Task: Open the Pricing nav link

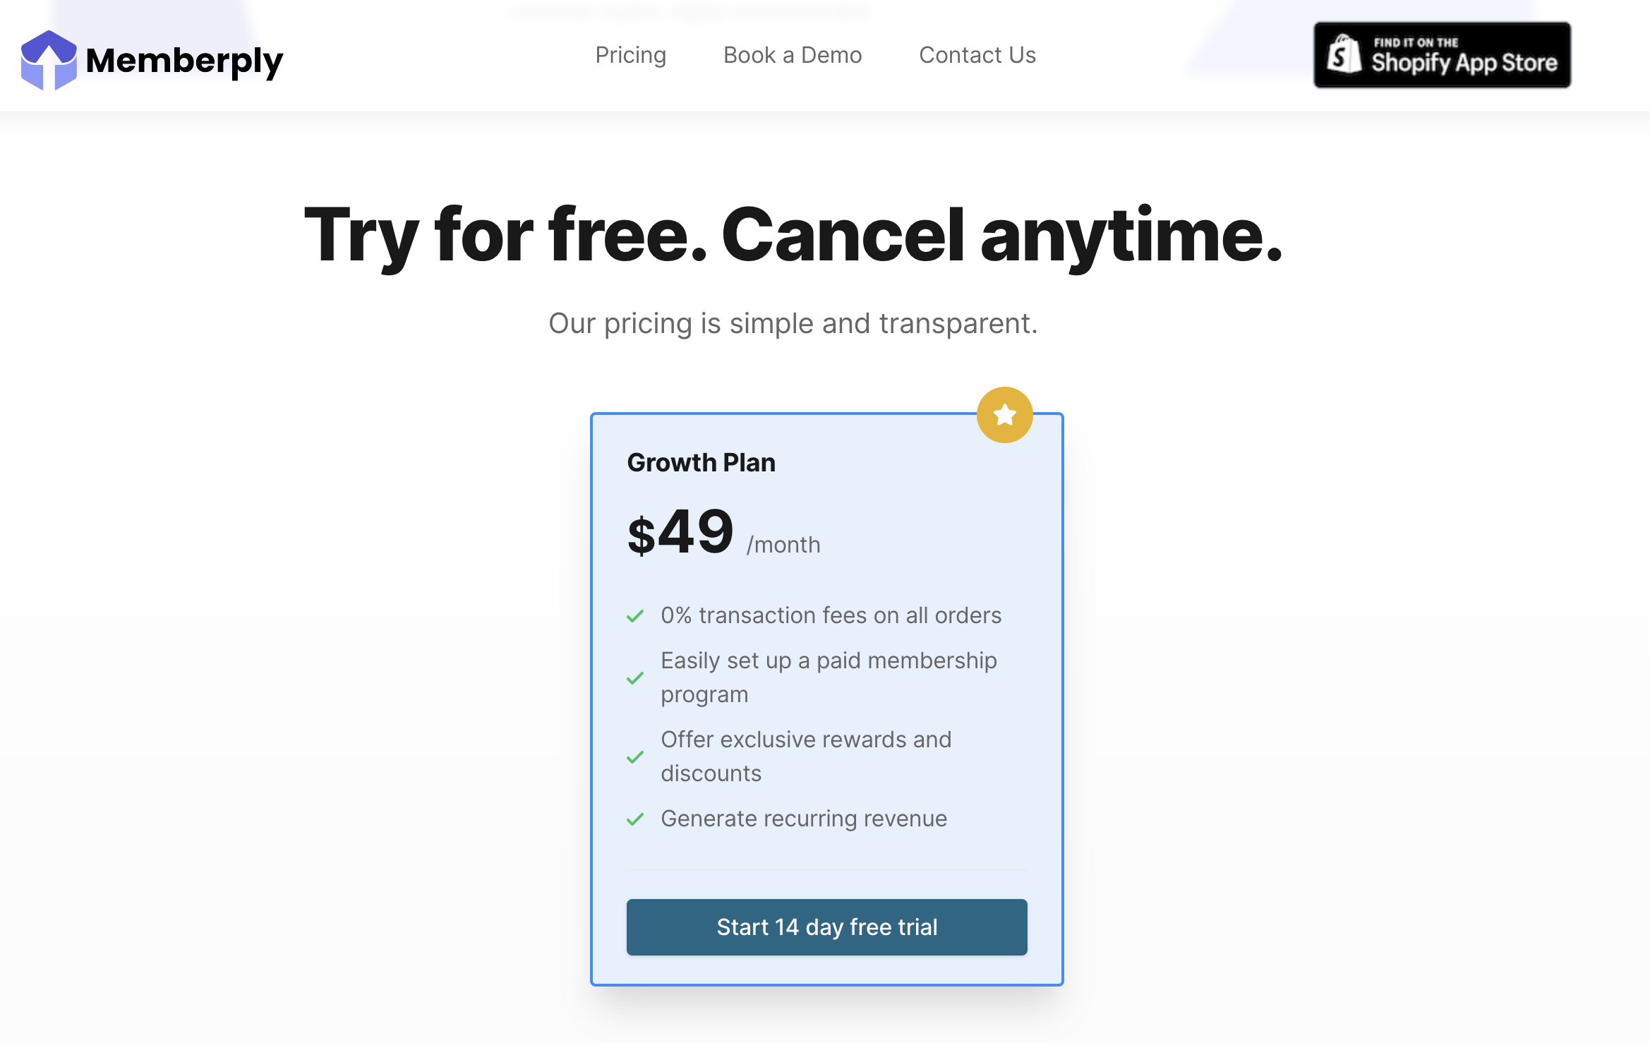Action: tap(630, 55)
